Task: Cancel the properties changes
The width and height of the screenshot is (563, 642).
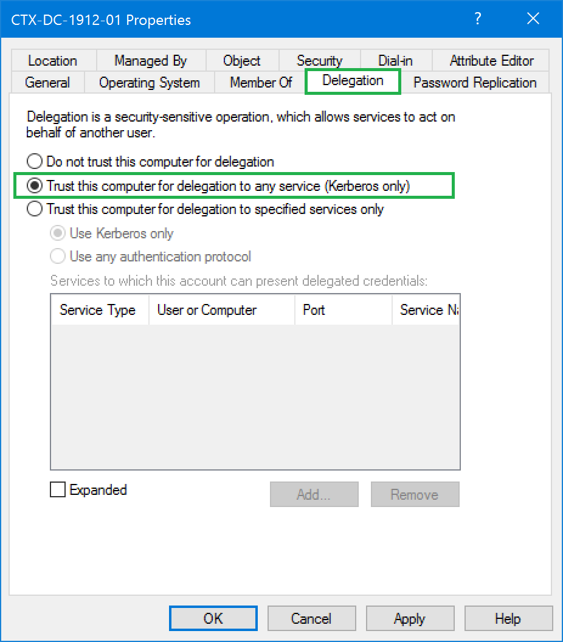Action: click(x=311, y=619)
